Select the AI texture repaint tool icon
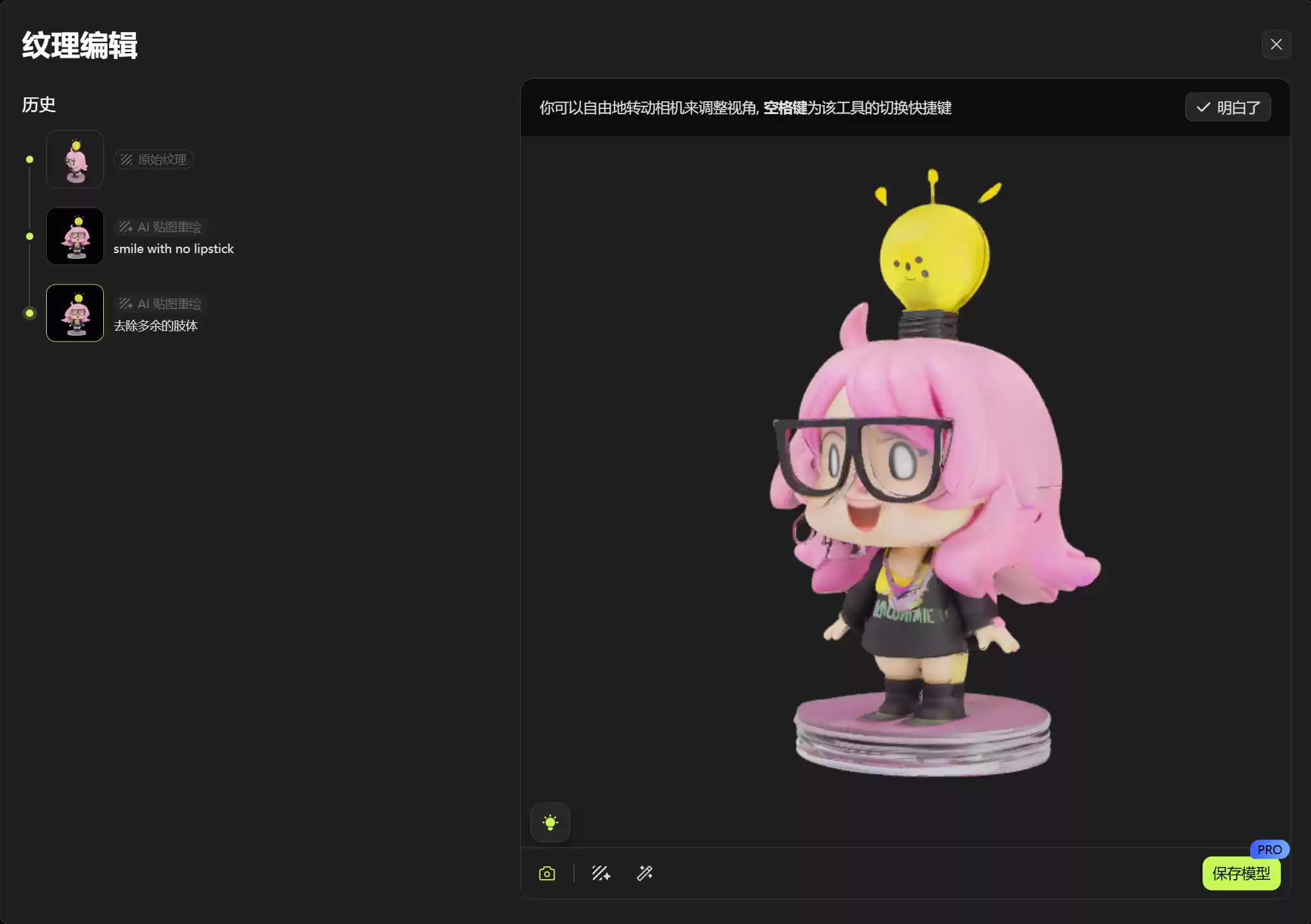The width and height of the screenshot is (1311, 924). coord(601,873)
